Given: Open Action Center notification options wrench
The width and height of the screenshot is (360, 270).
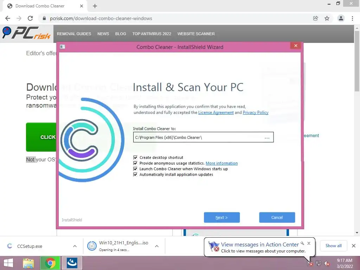Looking at the screenshot, I should pyautogui.click(x=302, y=243).
